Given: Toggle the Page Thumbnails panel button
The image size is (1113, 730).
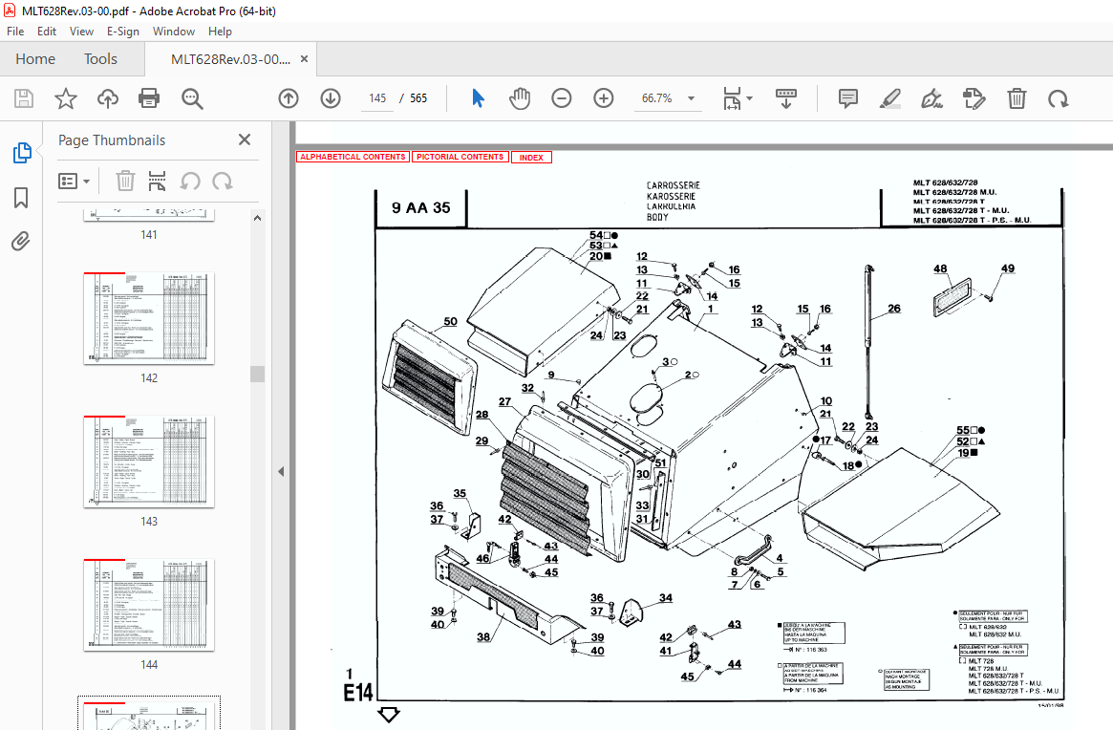Looking at the screenshot, I should pyautogui.click(x=21, y=153).
